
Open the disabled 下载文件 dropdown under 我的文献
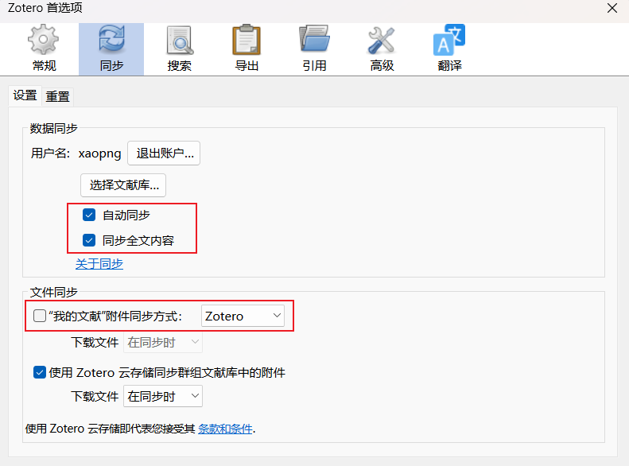(163, 343)
